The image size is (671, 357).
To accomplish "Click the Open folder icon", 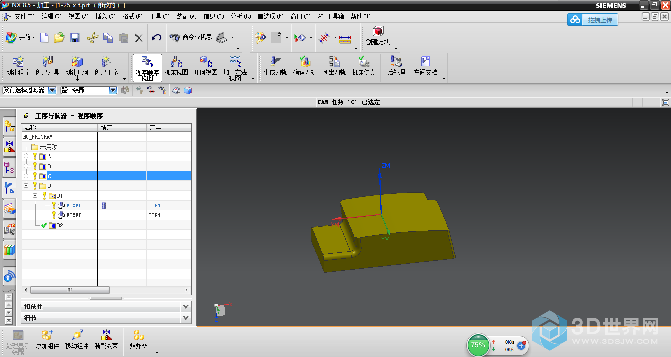I will 59,38.
